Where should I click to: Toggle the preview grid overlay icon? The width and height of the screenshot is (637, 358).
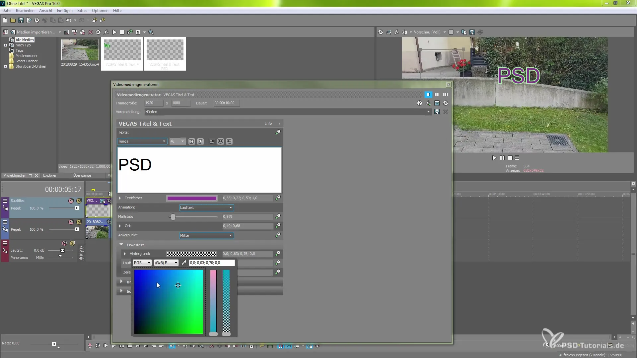point(451,32)
